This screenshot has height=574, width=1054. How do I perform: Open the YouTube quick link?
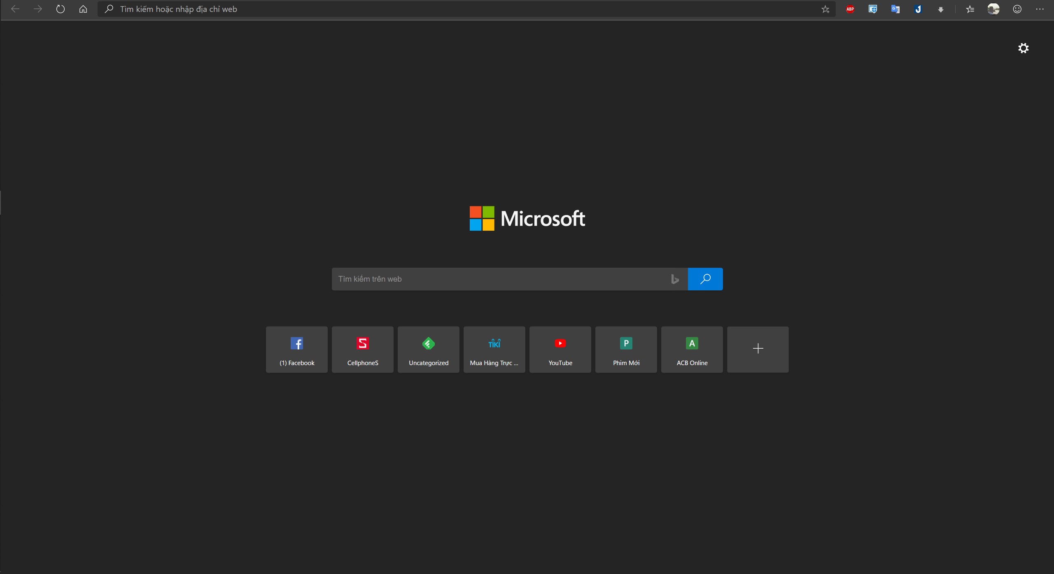coord(560,350)
